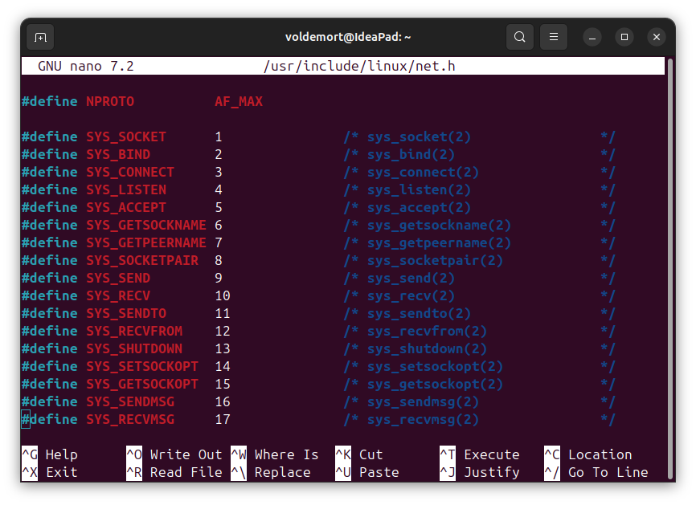The image size is (696, 505).
Task: Click the SYS_ACCEPT macro name
Action: point(126,207)
